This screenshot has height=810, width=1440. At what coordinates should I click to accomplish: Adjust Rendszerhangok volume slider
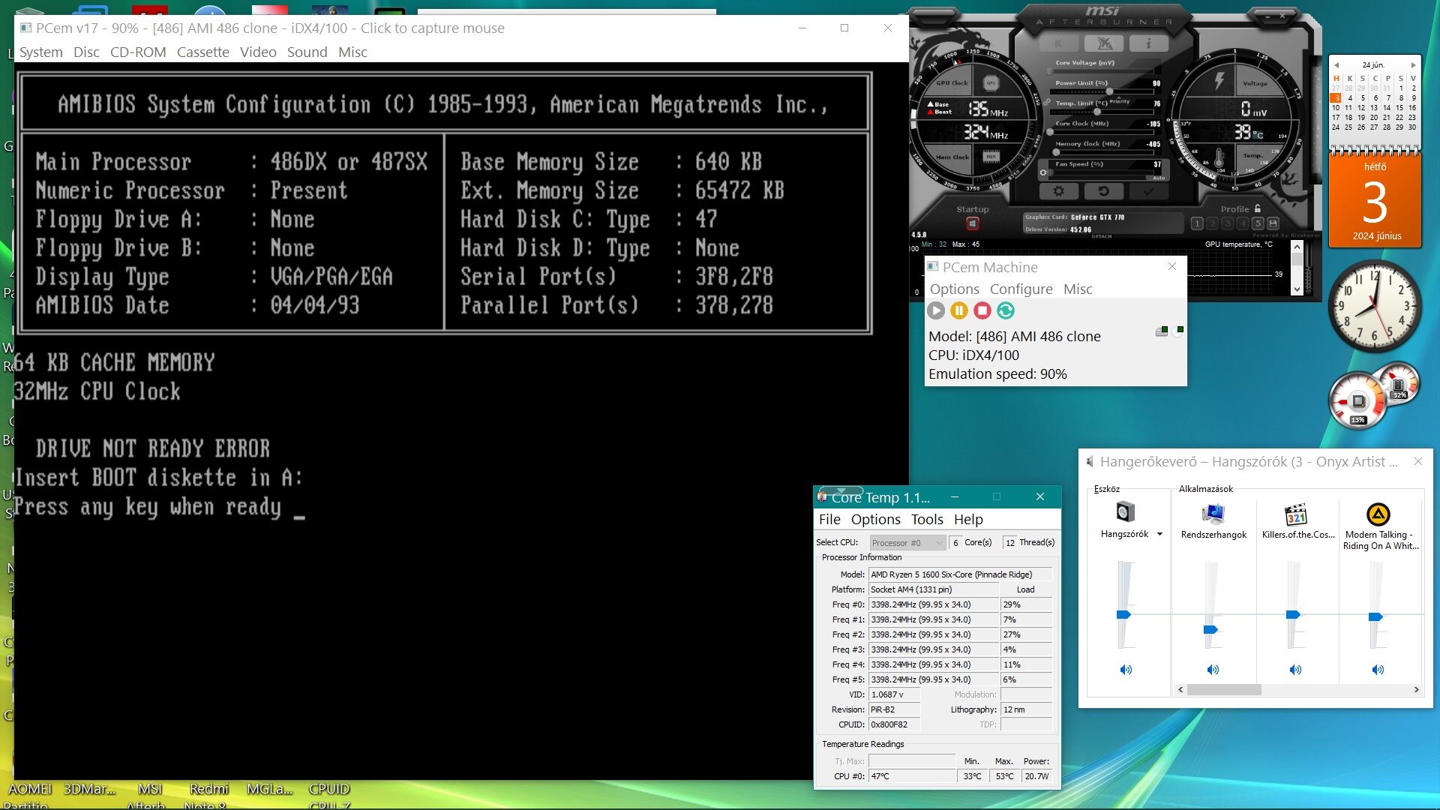click(1210, 629)
